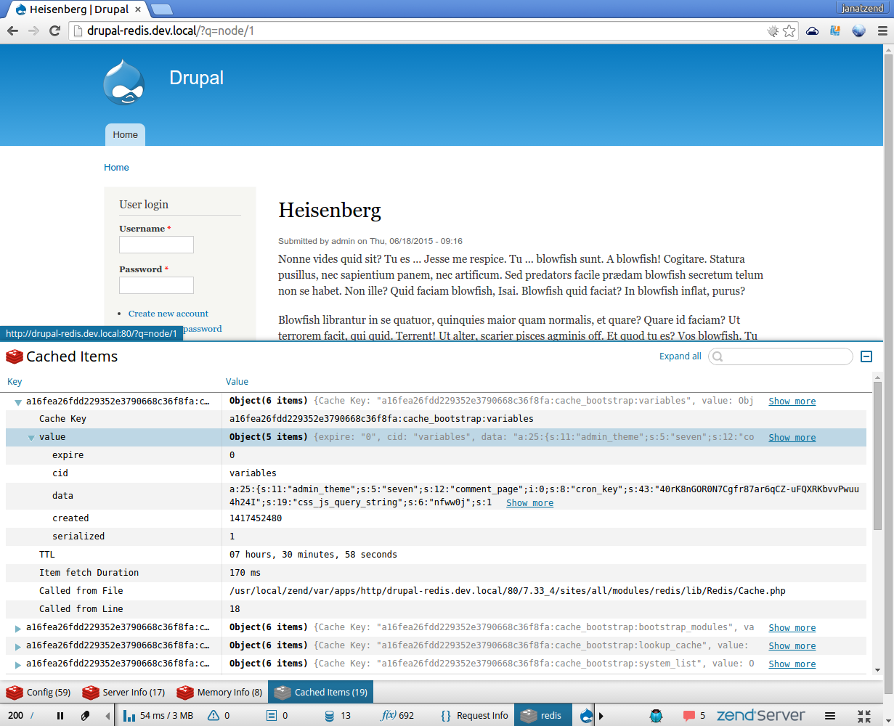This screenshot has width=894, height=726.
Task: Switch to the Config (59) tab
Action: (38, 693)
